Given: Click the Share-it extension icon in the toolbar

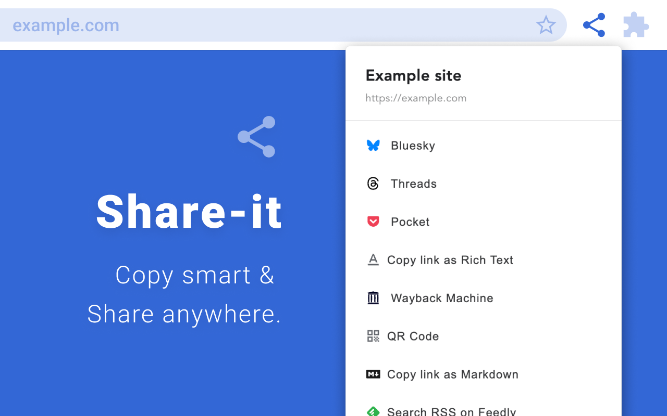Looking at the screenshot, I should (594, 24).
